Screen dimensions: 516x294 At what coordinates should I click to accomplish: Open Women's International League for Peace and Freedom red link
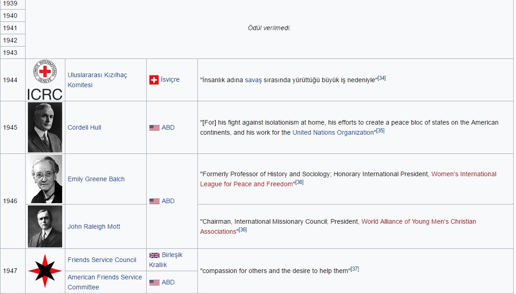tap(348, 179)
